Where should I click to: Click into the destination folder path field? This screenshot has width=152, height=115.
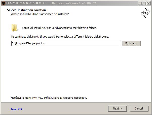(x=65, y=43)
